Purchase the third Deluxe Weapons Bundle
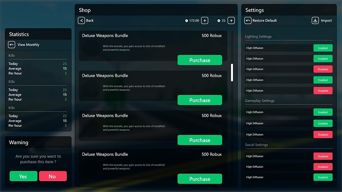 click(x=200, y=140)
